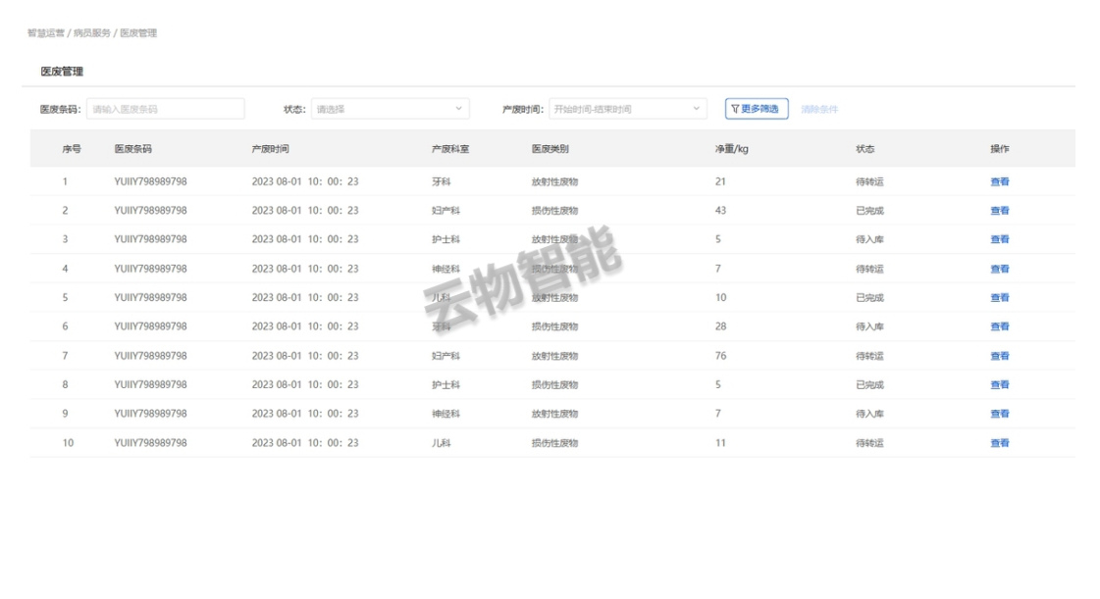This screenshot has height=599, width=1100.
Task: Click 查看 for row 9
Action: [1000, 414]
